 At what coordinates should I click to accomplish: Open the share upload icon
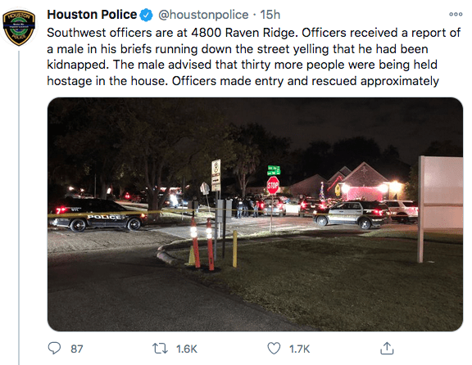[387, 348]
